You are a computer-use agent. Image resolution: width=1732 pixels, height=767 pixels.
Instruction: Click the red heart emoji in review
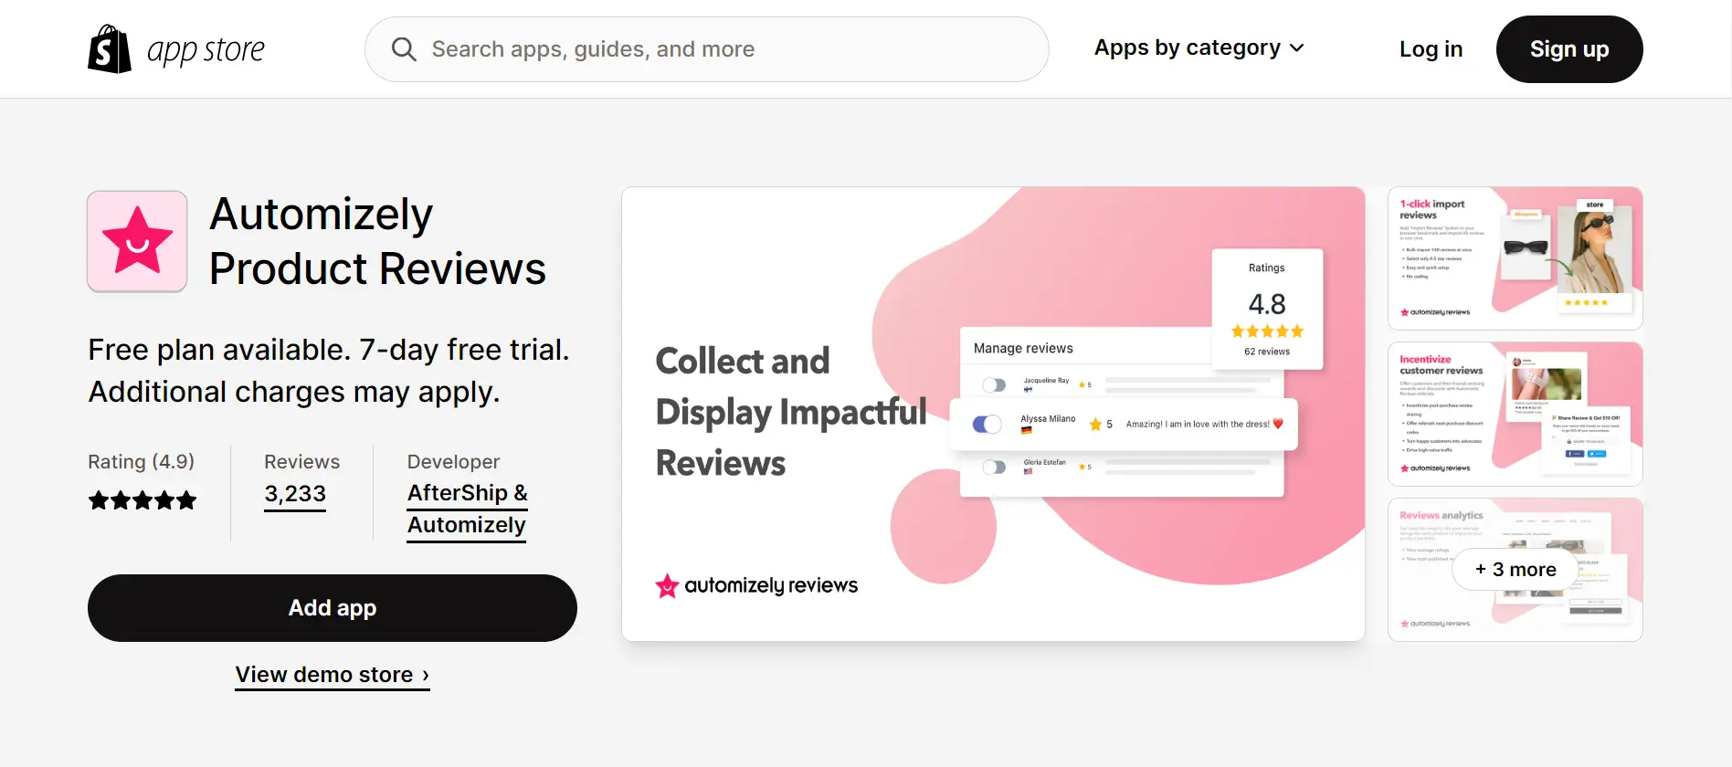click(1278, 424)
